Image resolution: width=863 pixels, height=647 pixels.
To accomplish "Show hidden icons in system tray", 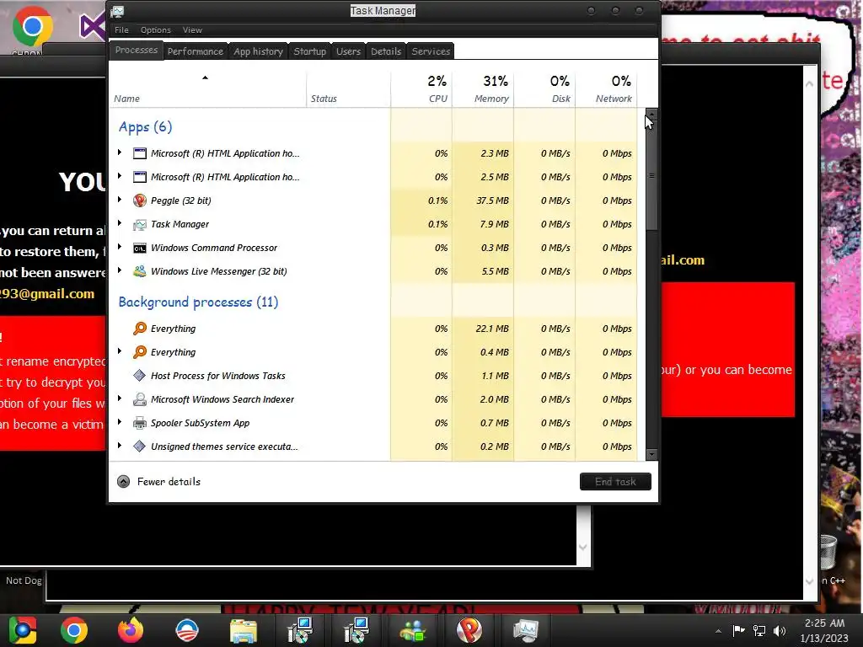I will pos(718,632).
